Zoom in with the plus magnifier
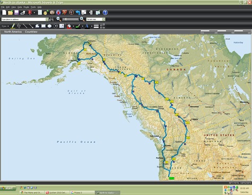Viewport: 252px width, 195px height. [82, 19]
